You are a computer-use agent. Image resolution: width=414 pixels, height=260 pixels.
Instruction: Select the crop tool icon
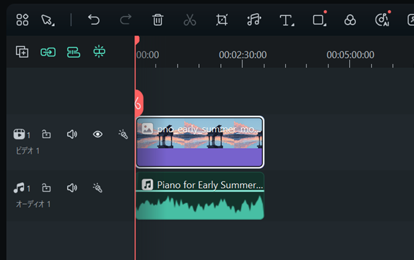pos(222,20)
